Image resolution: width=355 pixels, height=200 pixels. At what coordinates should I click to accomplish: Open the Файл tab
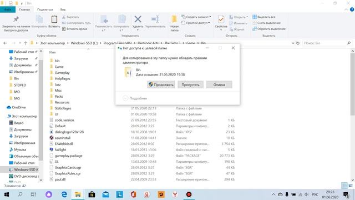coord(8,9)
